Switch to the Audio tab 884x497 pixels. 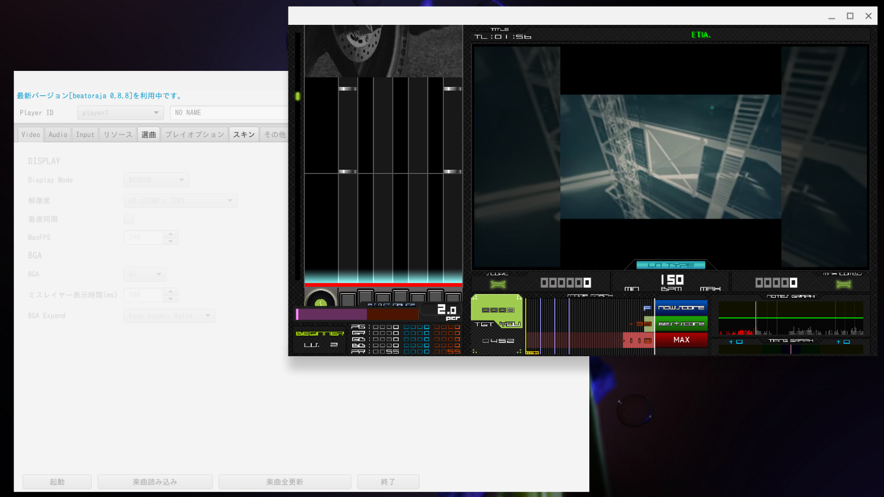point(58,135)
